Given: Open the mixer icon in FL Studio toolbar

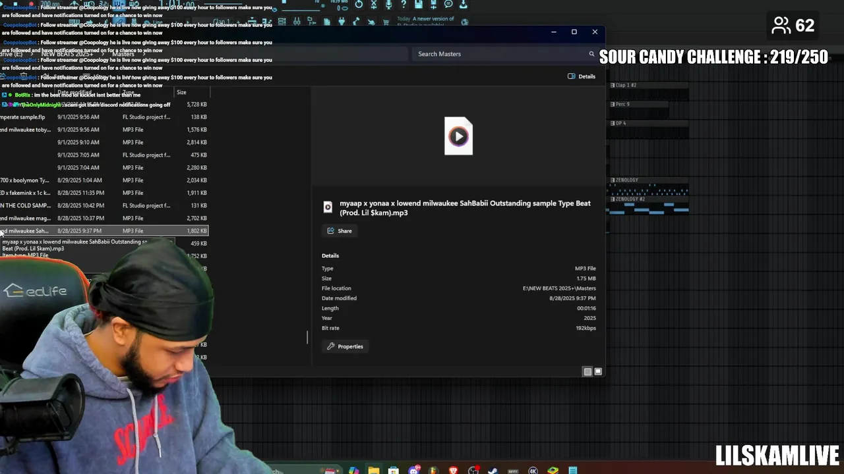Looking at the screenshot, I should [x=297, y=22].
